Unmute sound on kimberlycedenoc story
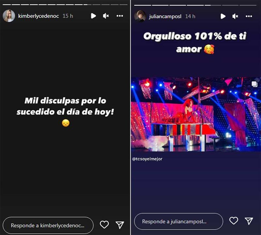The width and height of the screenshot is (261, 235). point(106,16)
